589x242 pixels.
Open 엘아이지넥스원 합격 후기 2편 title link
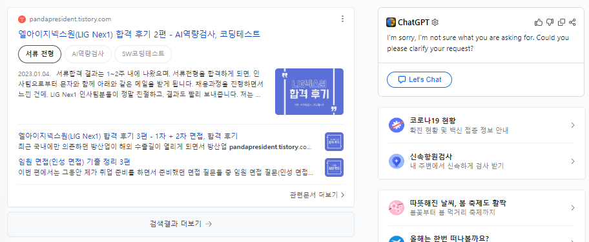click(139, 34)
